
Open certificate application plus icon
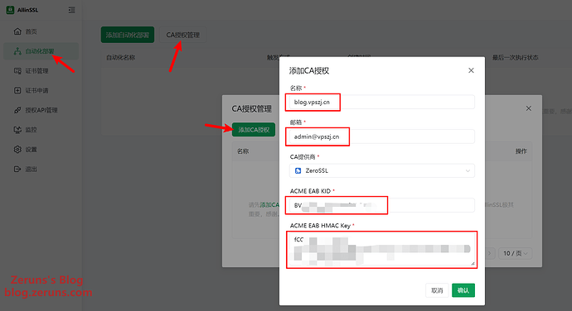(17, 90)
